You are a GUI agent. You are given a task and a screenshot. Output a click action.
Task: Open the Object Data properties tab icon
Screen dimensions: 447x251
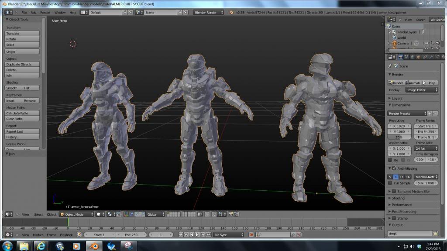437,57
